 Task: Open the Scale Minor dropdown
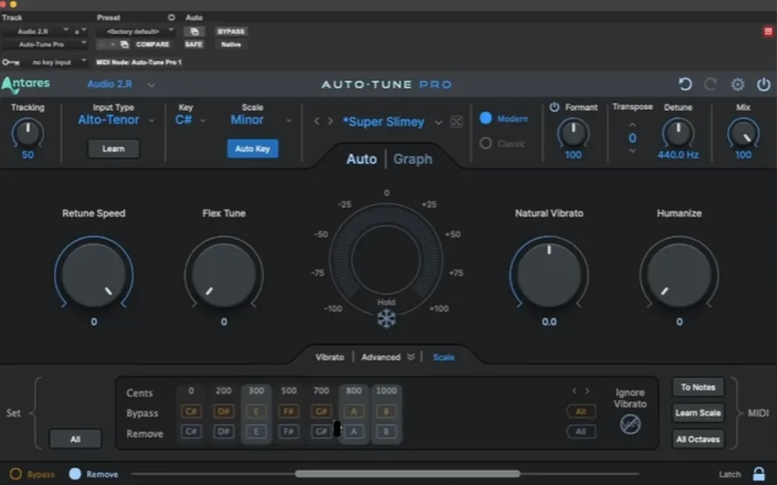click(x=261, y=120)
